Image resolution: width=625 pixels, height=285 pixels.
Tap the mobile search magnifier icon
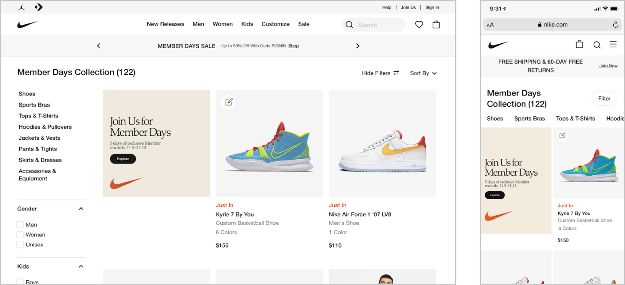597,45
